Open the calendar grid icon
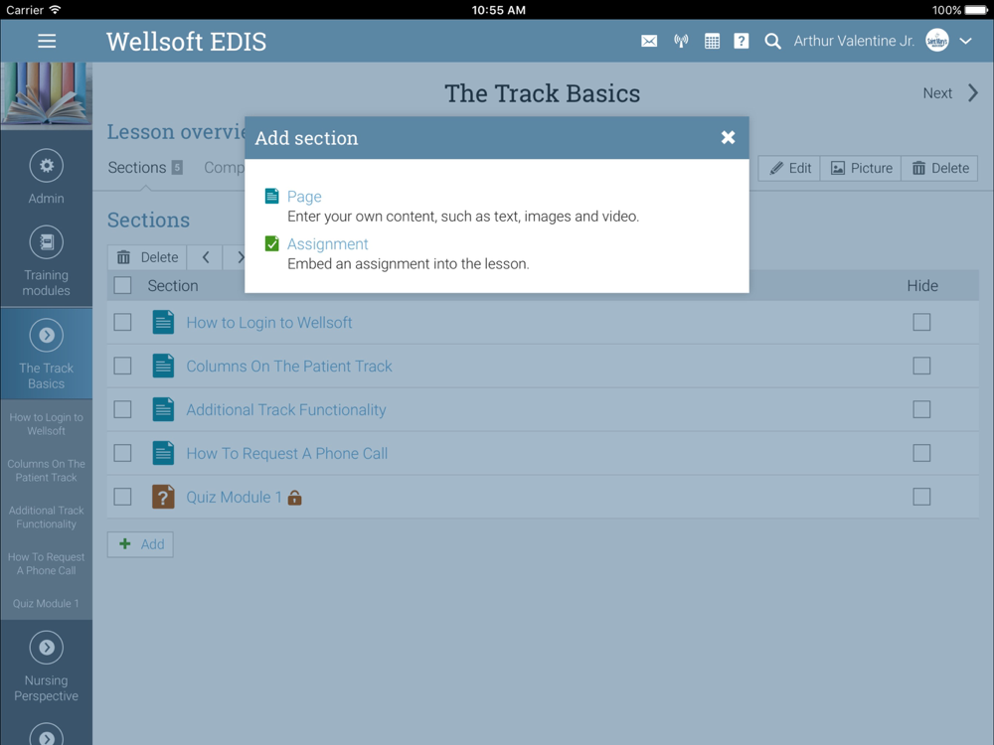The image size is (994, 745). click(x=712, y=41)
